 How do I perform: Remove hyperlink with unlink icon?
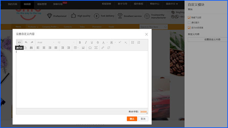[108, 48]
